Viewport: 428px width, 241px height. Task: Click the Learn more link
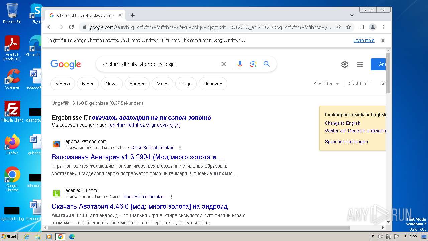click(x=364, y=41)
